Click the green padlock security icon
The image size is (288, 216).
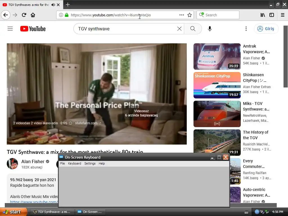(67, 15)
